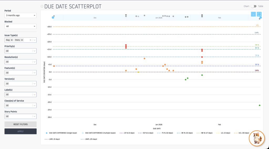Open the Class(es) of Service dropdown

click(20, 105)
